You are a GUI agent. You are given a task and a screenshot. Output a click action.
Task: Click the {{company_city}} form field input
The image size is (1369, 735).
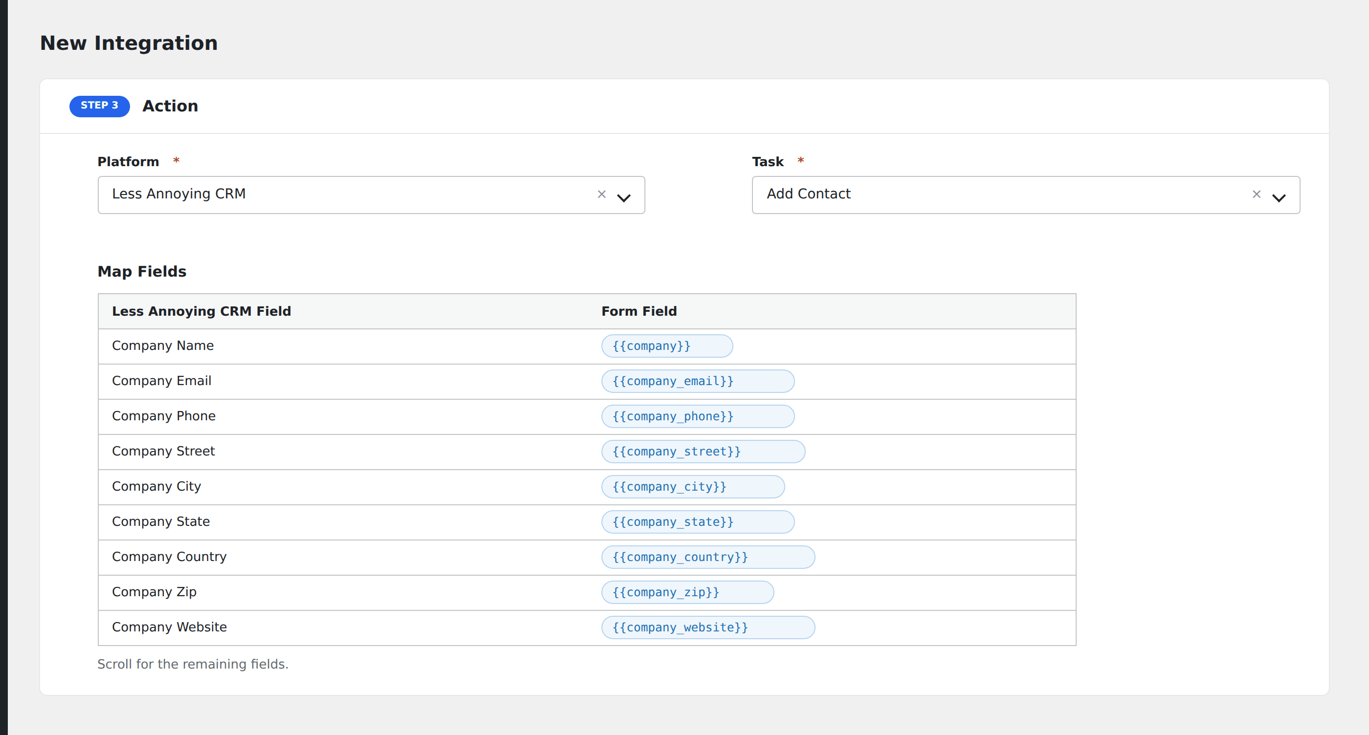pos(693,486)
